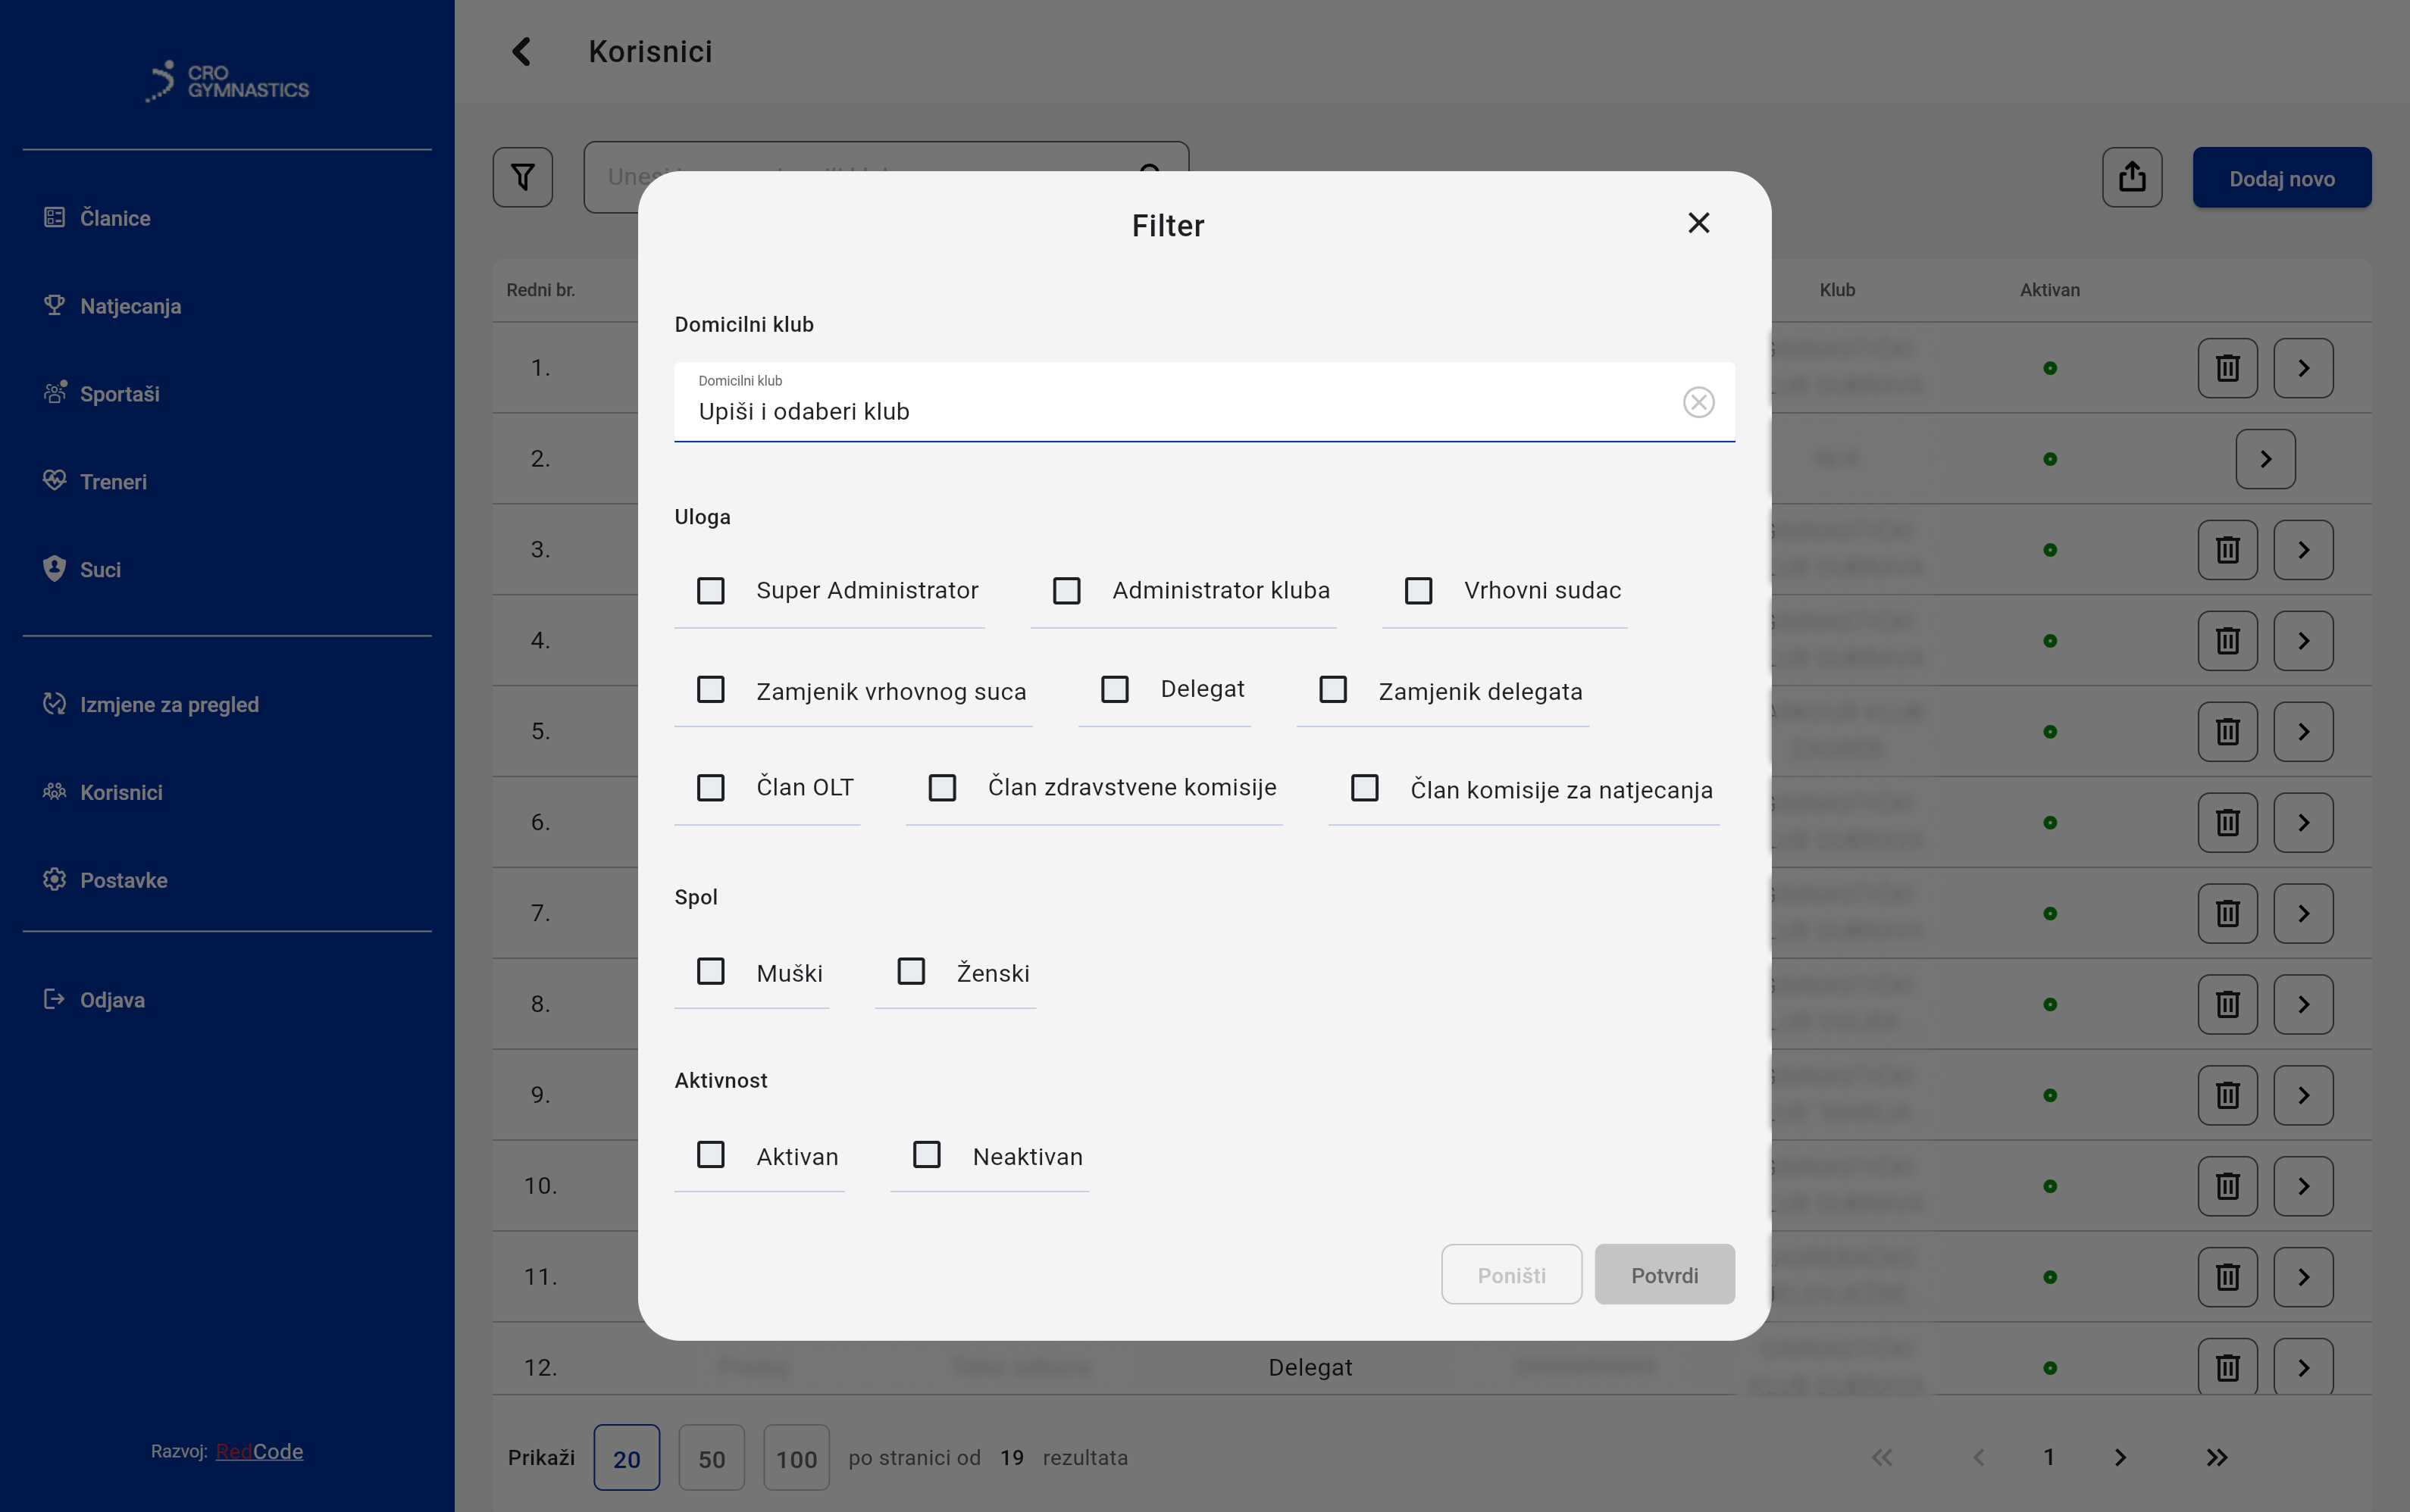
Task: Click the back arrow beside Korisnici
Action: [521, 52]
